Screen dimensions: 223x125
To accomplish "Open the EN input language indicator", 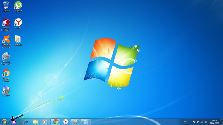I will tap(185, 121).
